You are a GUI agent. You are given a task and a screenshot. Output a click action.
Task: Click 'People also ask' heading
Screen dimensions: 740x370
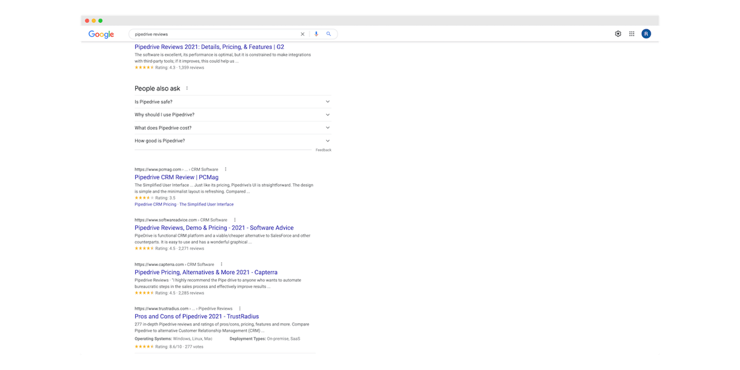click(157, 88)
